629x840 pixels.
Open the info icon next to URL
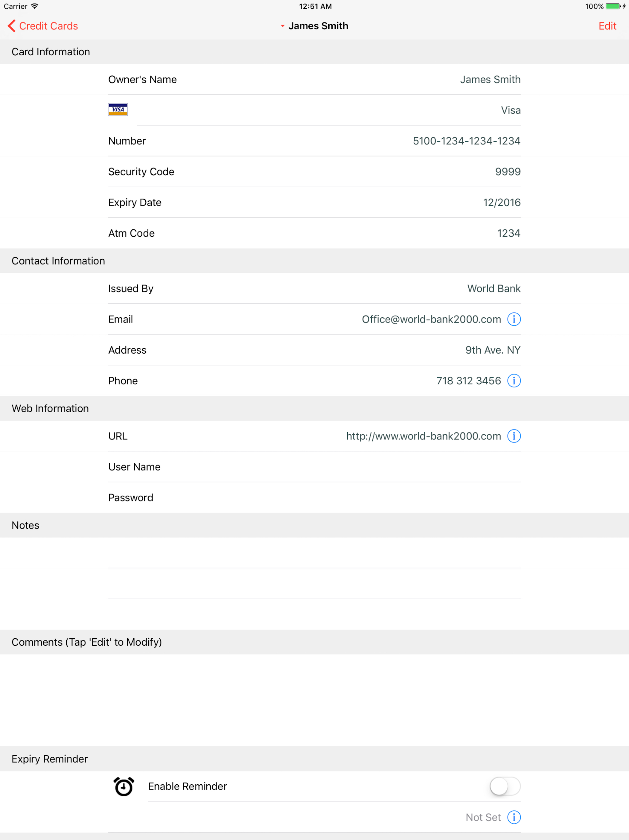514,436
